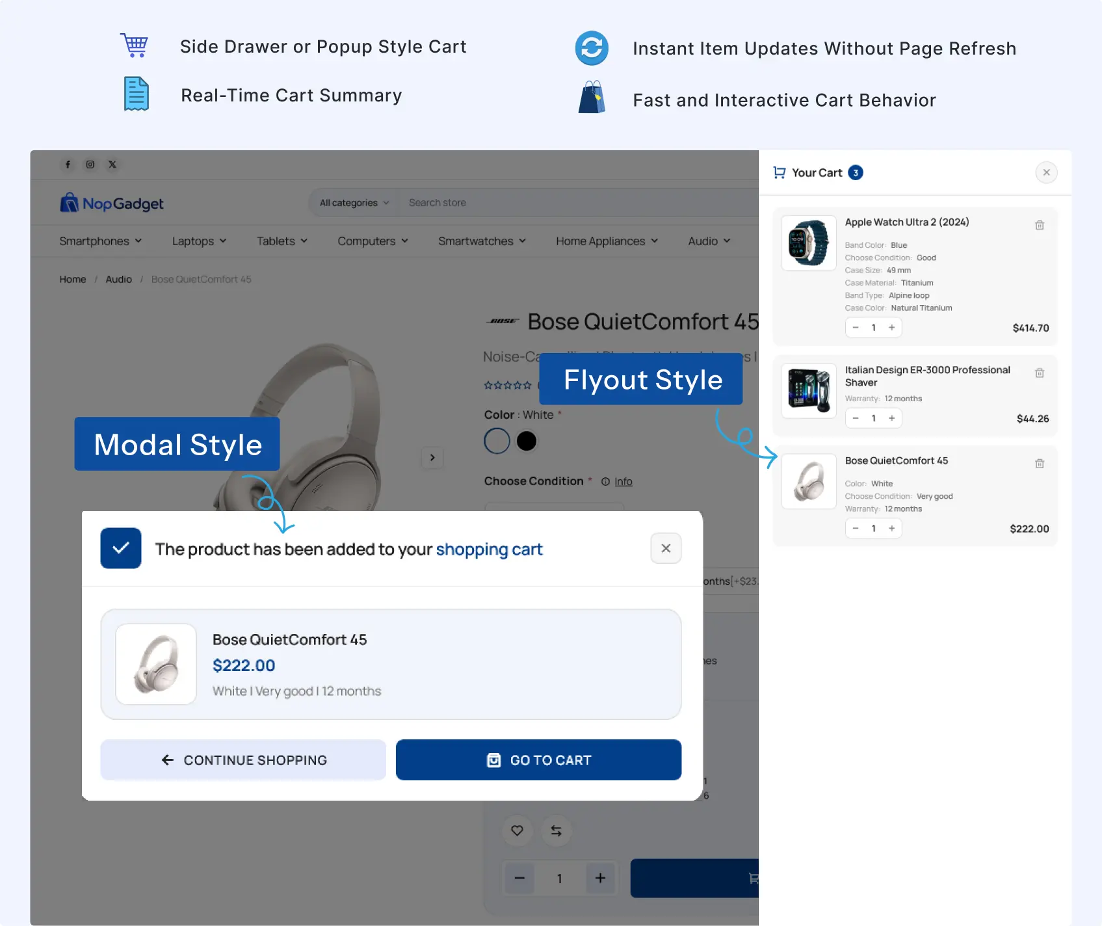Screen dimensions: 1102x926
Task: Click the product page Add to Cart button
Action: 694,879
